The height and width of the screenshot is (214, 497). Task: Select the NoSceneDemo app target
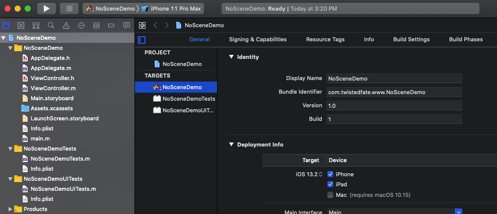click(176, 87)
